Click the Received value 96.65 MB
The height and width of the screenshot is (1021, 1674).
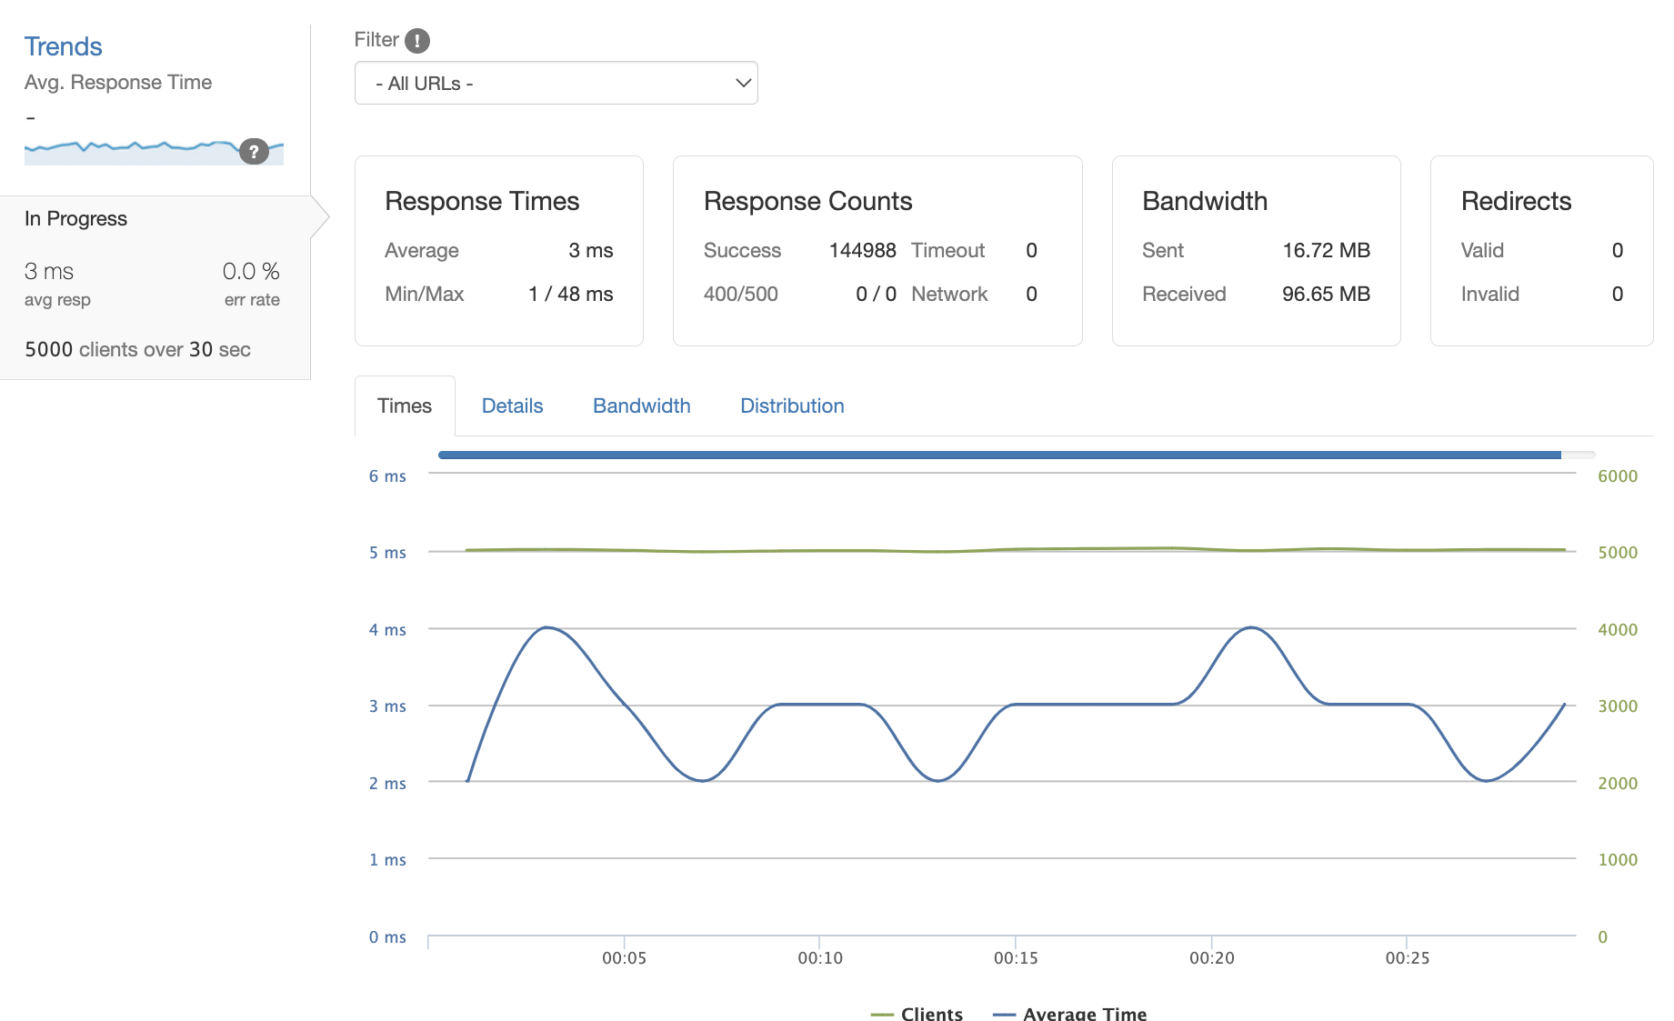1326,294
